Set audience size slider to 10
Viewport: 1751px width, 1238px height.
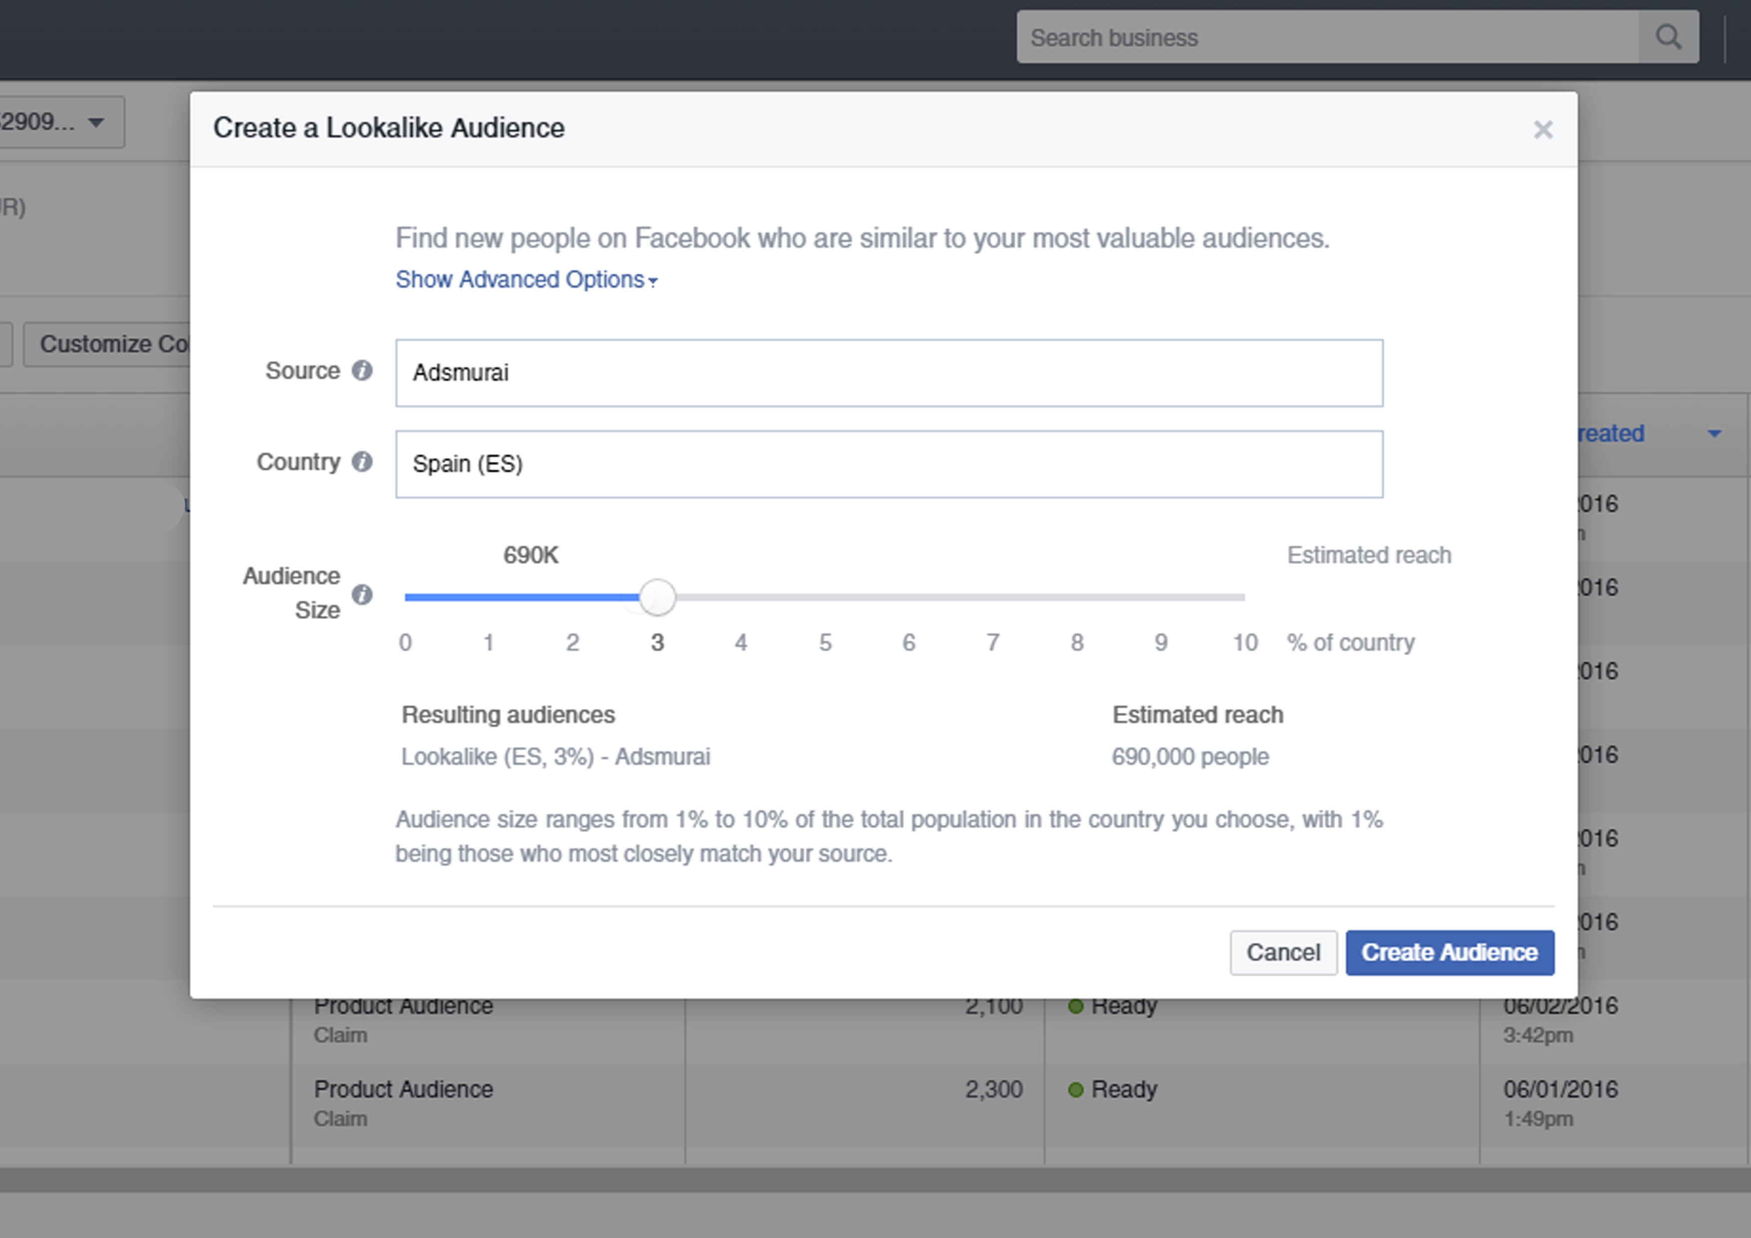(x=1244, y=597)
